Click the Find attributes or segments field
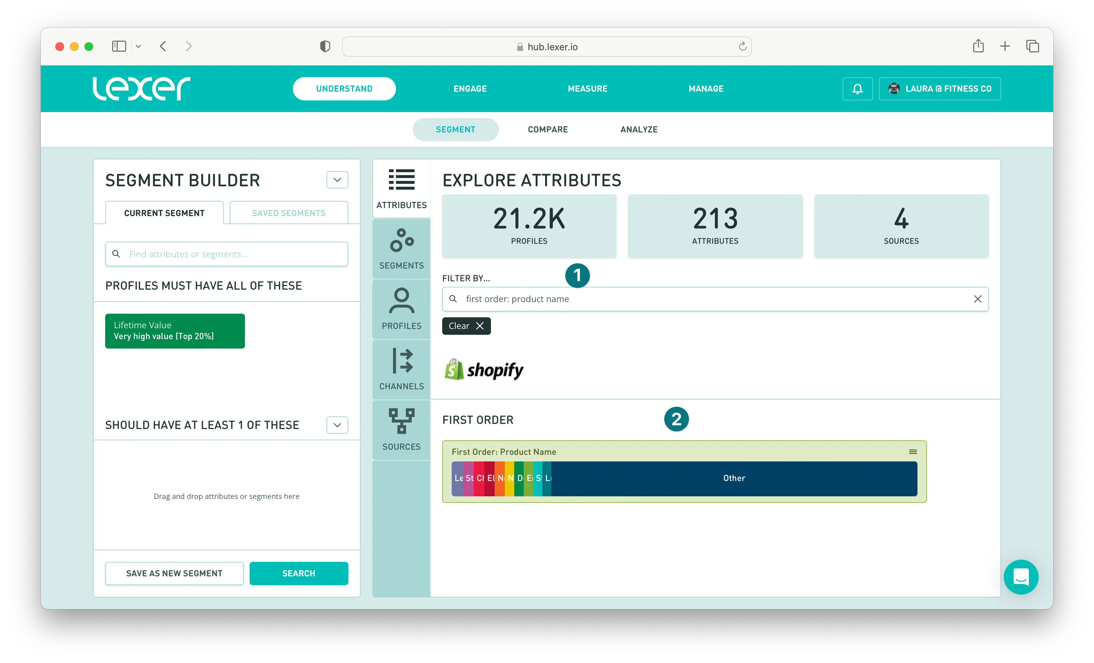 (x=226, y=254)
